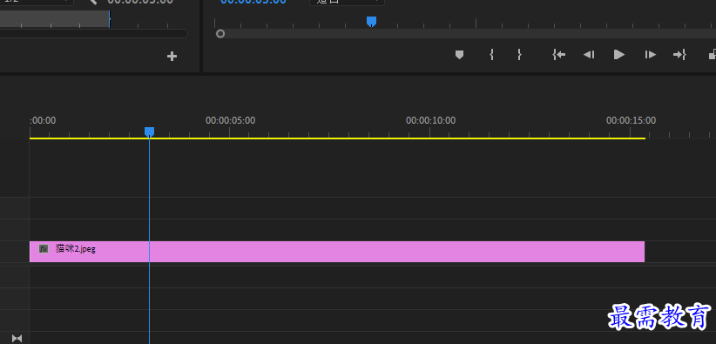Click the Program monitor zoom scroll bar

click(x=466, y=34)
